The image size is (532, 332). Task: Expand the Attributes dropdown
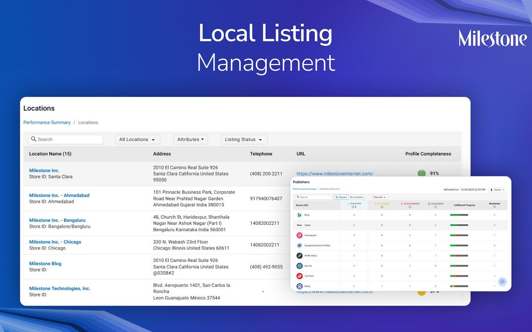click(x=191, y=139)
